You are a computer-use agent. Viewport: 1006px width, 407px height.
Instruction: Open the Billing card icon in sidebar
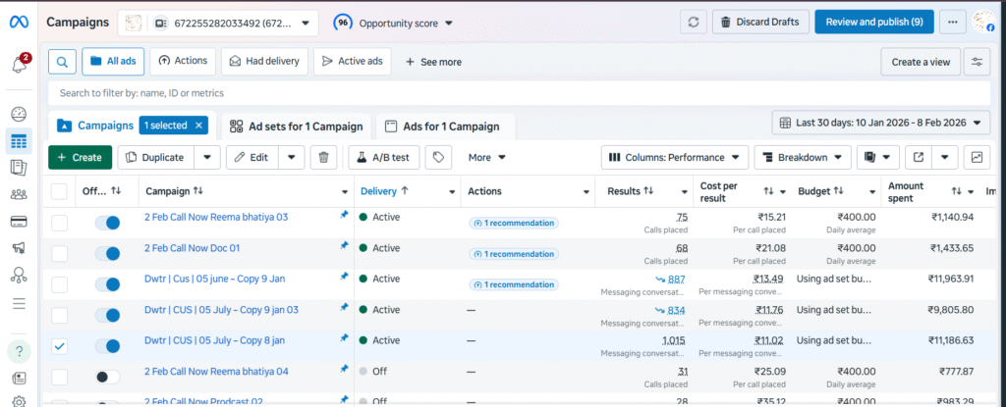(x=19, y=221)
